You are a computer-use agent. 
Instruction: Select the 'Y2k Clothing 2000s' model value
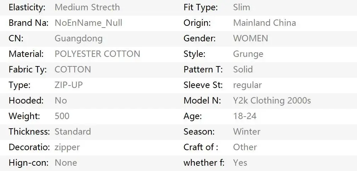coord(272,101)
